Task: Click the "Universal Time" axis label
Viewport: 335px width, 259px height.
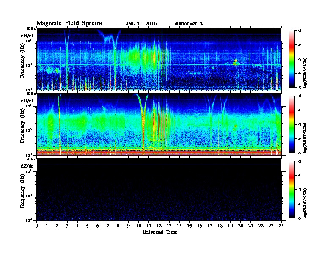Action: tap(159, 232)
